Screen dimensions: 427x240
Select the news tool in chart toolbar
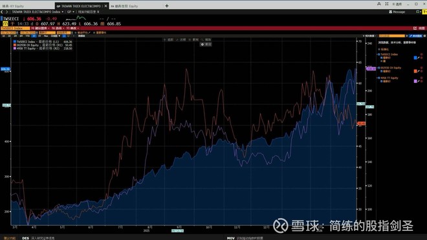[193, 39]
